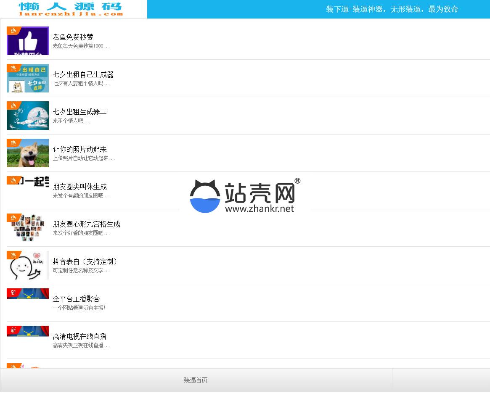Click the 朋友圈尖叫体生成 title
This screenshot has height=393, width=490.
pos(80,187)
